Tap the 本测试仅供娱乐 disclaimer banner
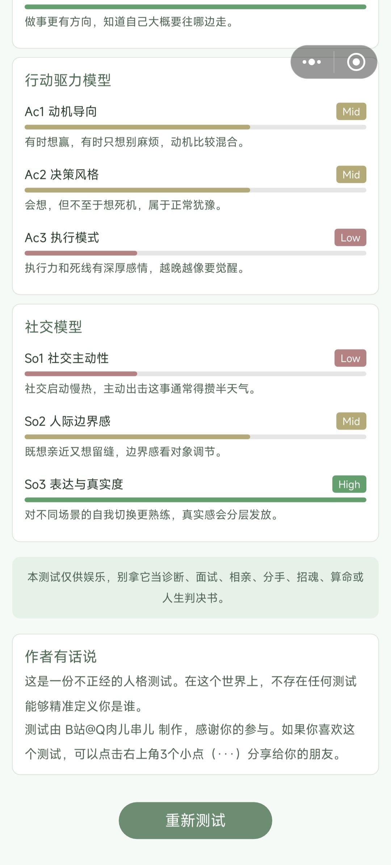Viewport: 391px width, 865px height. click(x=195, y=588)
